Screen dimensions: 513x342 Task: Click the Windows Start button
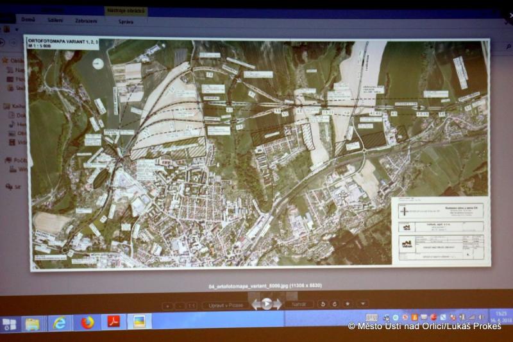[9, 324]
